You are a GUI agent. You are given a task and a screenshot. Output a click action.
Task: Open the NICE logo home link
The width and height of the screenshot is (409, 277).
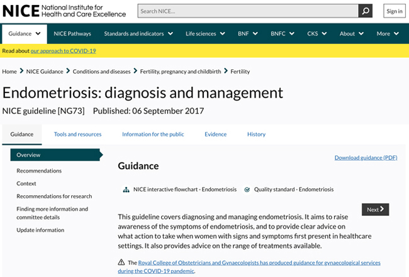coord(64,11)
